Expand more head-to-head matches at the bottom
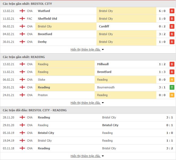176x160 pixels. click(x=87, y=156)
